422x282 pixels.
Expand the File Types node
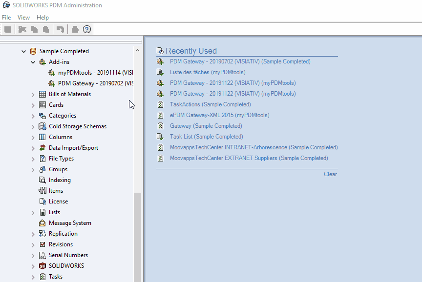coord(33,159)
